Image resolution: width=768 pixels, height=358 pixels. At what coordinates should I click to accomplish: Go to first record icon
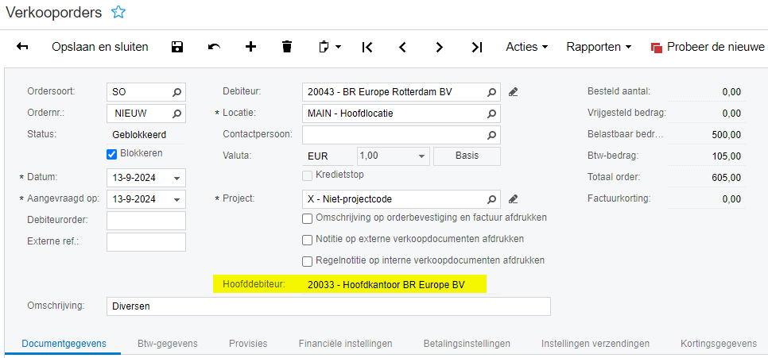pos(367,47)
